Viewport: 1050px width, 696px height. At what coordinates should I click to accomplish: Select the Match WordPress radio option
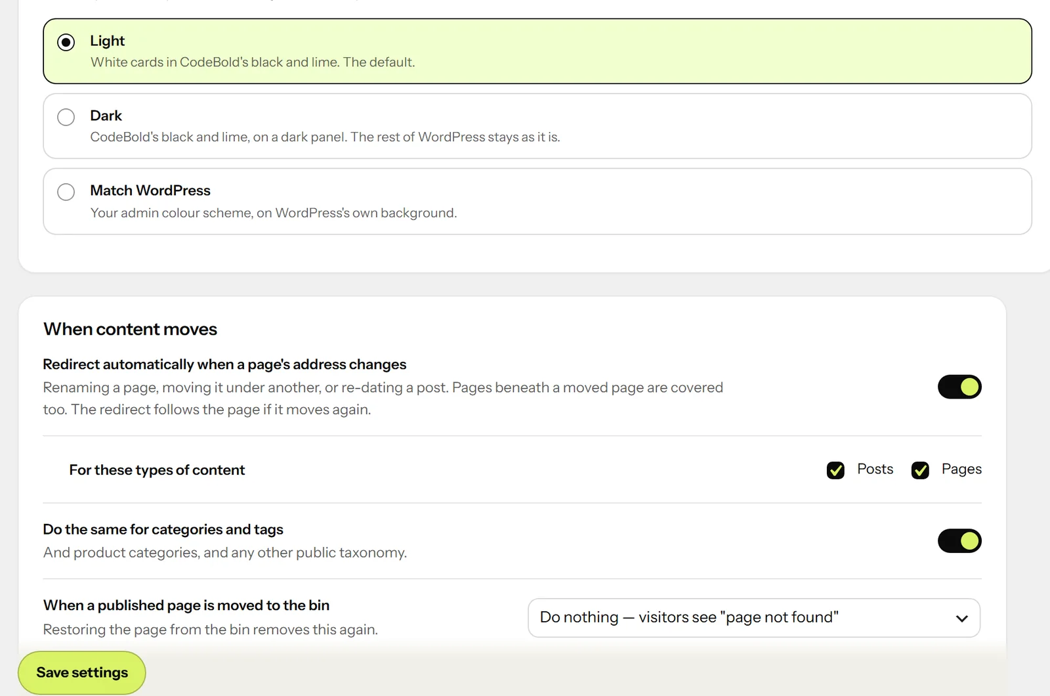(x=66, y=192)
